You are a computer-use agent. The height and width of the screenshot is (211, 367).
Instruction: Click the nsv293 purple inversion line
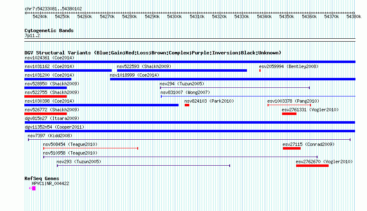pyautogui.click(x=144, y=166)
